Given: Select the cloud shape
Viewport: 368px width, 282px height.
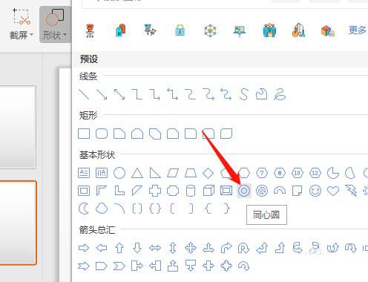Looking at the screenshot, I should tap(102, 209).
